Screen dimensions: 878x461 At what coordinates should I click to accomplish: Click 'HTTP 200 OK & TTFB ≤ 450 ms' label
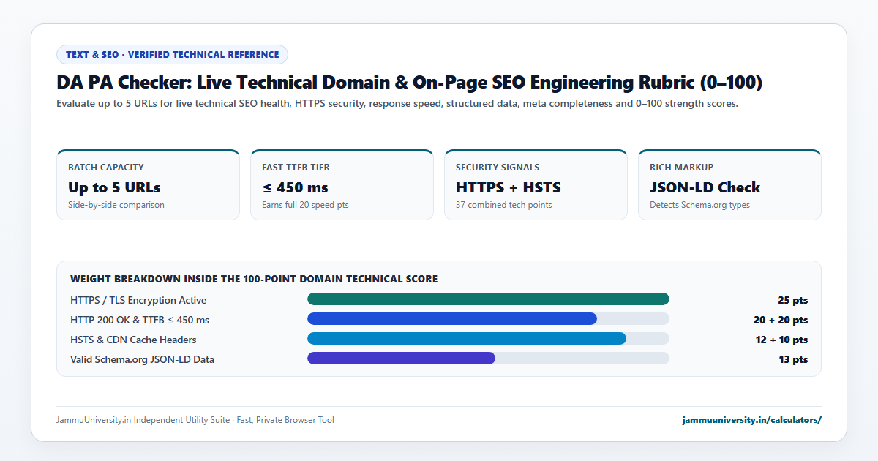pos(140,320)
